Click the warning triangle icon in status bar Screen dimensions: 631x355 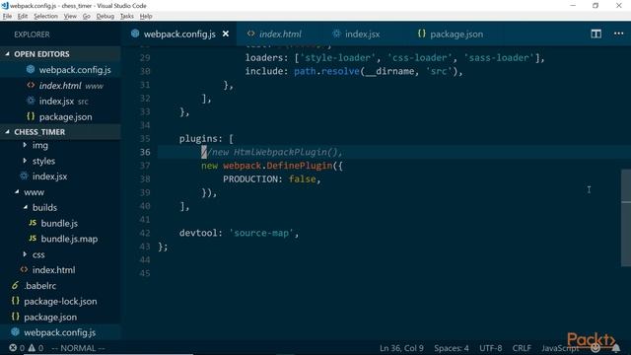tap(32, 348)
